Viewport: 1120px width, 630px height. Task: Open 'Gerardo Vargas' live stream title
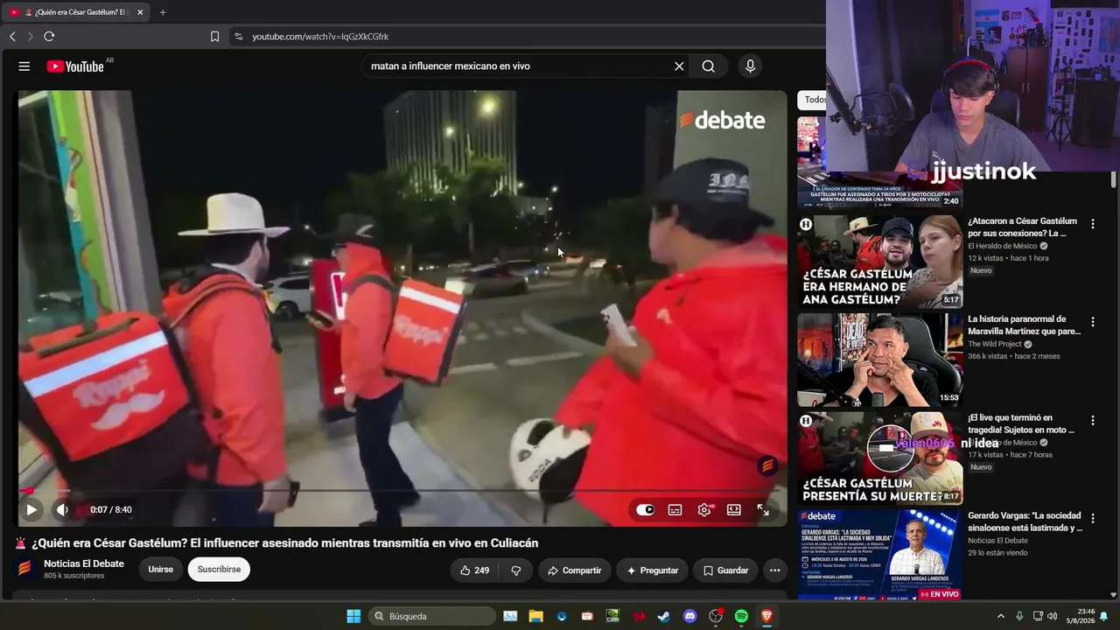coord(1025,521)
